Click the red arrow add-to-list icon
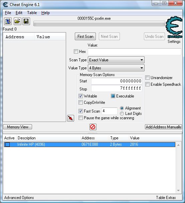Screen dimensions: 185x203 70,118
